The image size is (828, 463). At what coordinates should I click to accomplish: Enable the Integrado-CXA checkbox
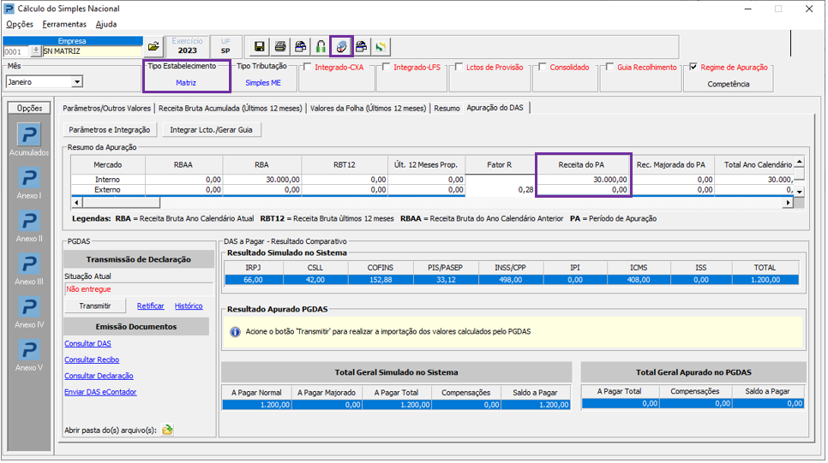308,67
